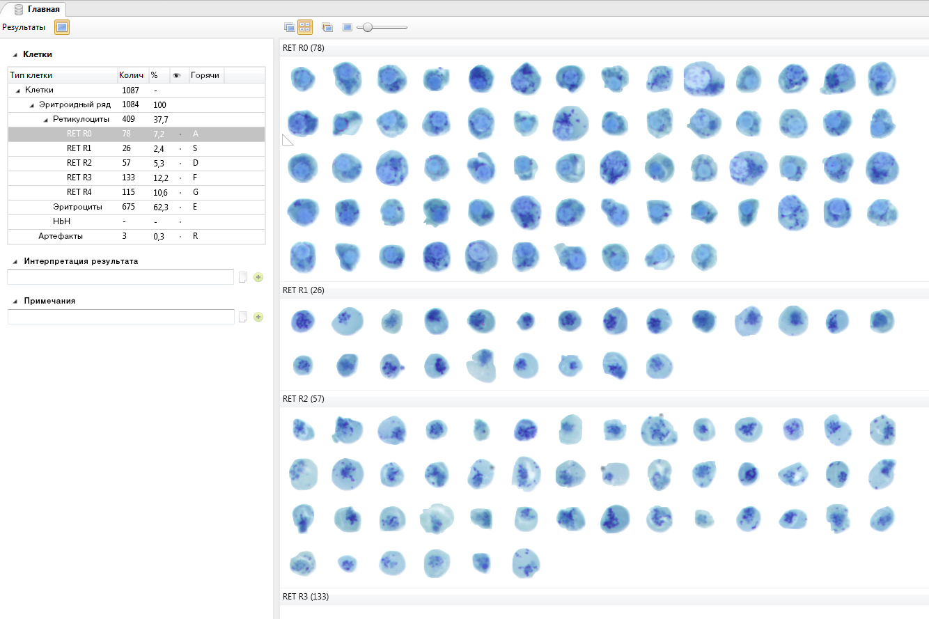Viewport: 929px width, 619px height.
Task: Click the thumbnail size slider handle
Action: [367, 27]
